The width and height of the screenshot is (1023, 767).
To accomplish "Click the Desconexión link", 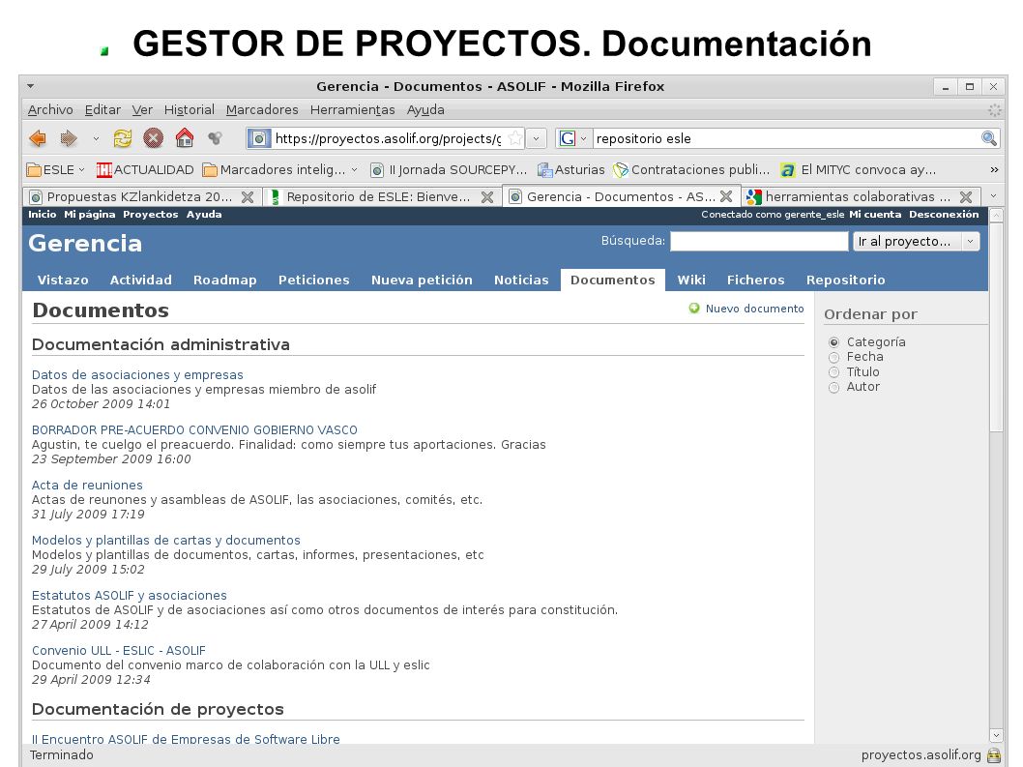I will (944, 214).
